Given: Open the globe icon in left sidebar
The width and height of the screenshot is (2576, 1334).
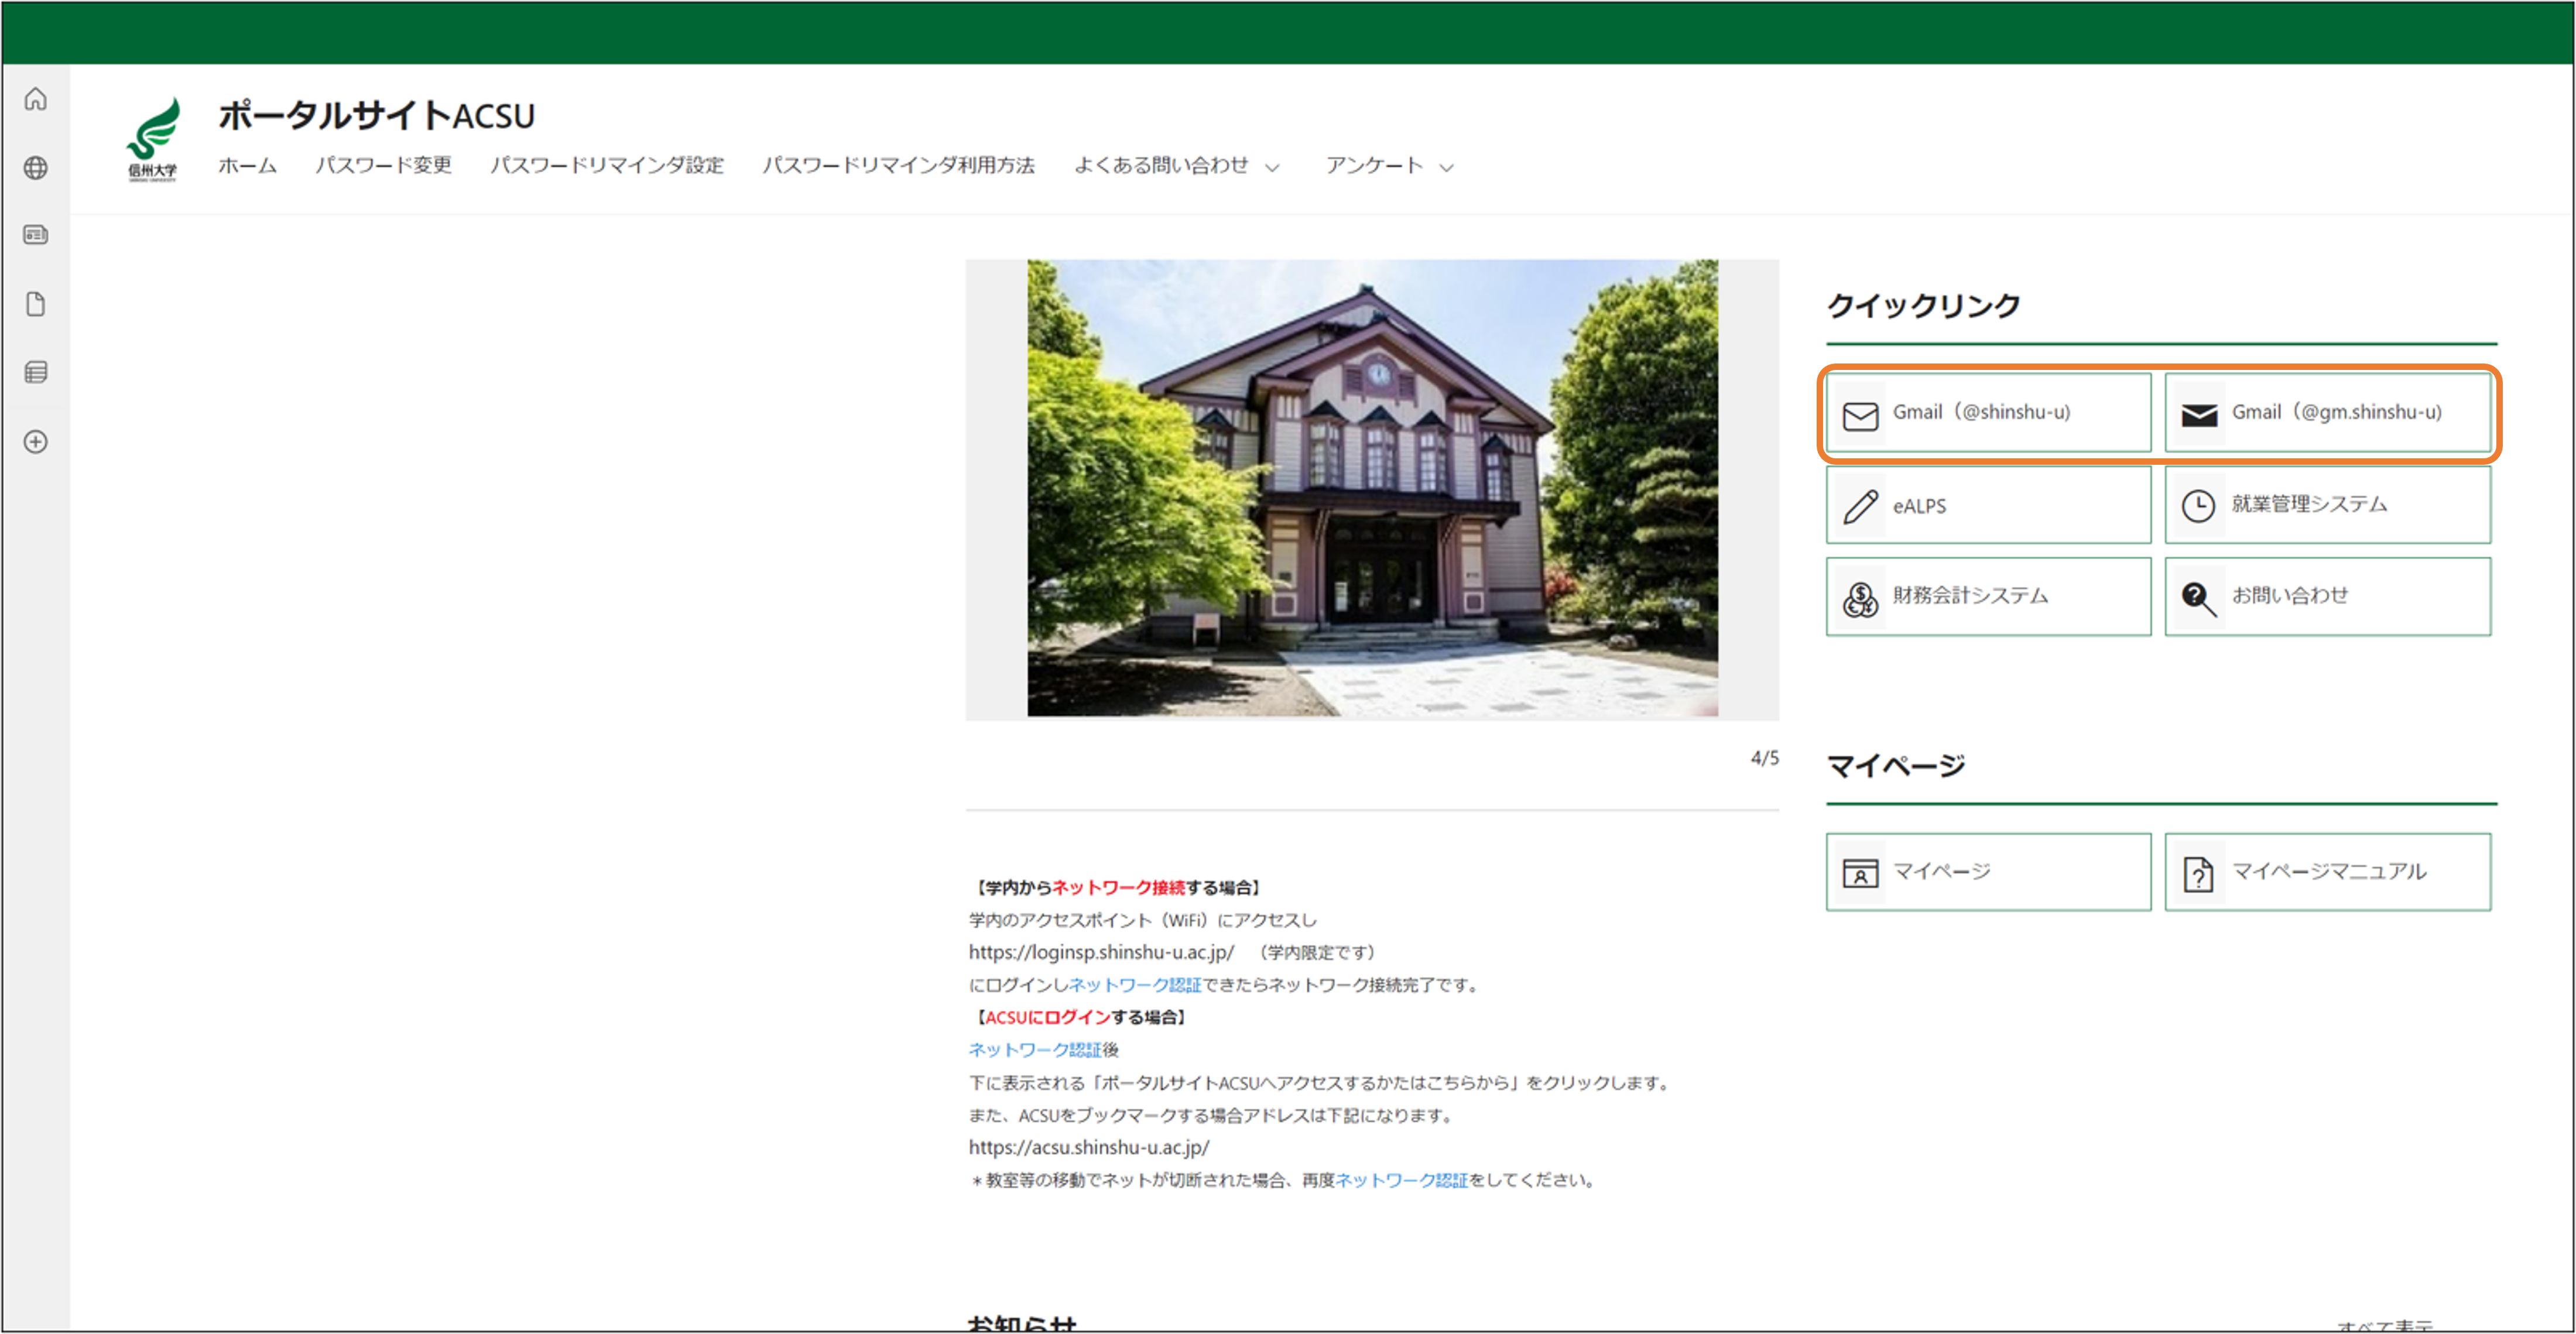Looking at the screenshot, I should (x=36, y=167).
